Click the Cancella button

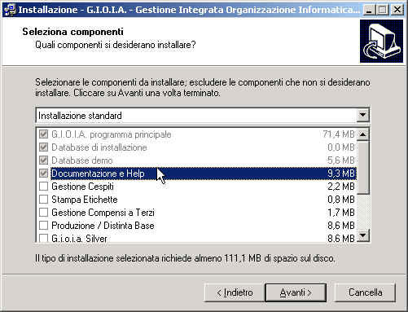tap(365, 292)
